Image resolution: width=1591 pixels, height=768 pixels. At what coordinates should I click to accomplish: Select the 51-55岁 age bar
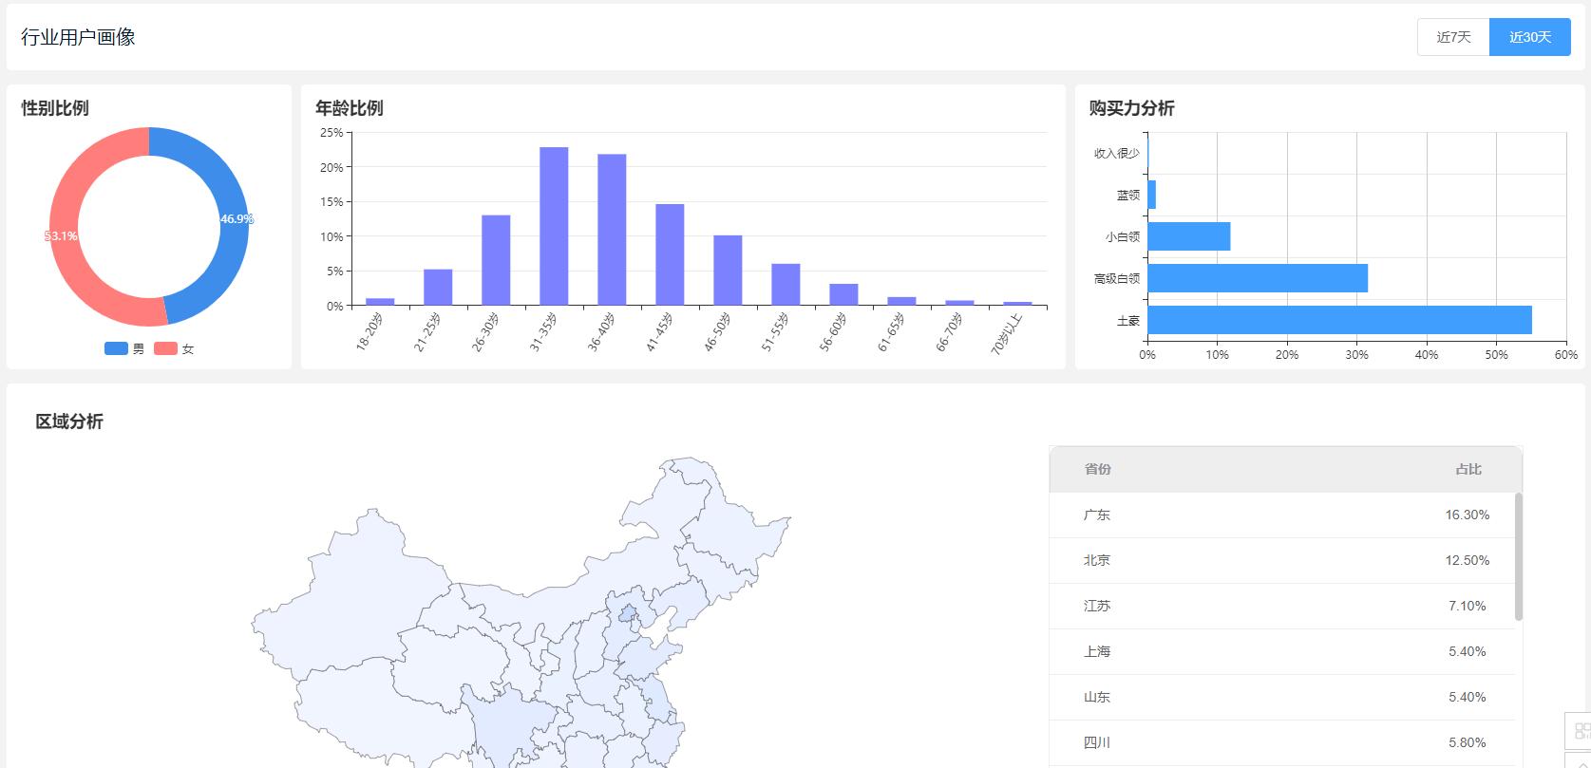(x=786, y=285)
